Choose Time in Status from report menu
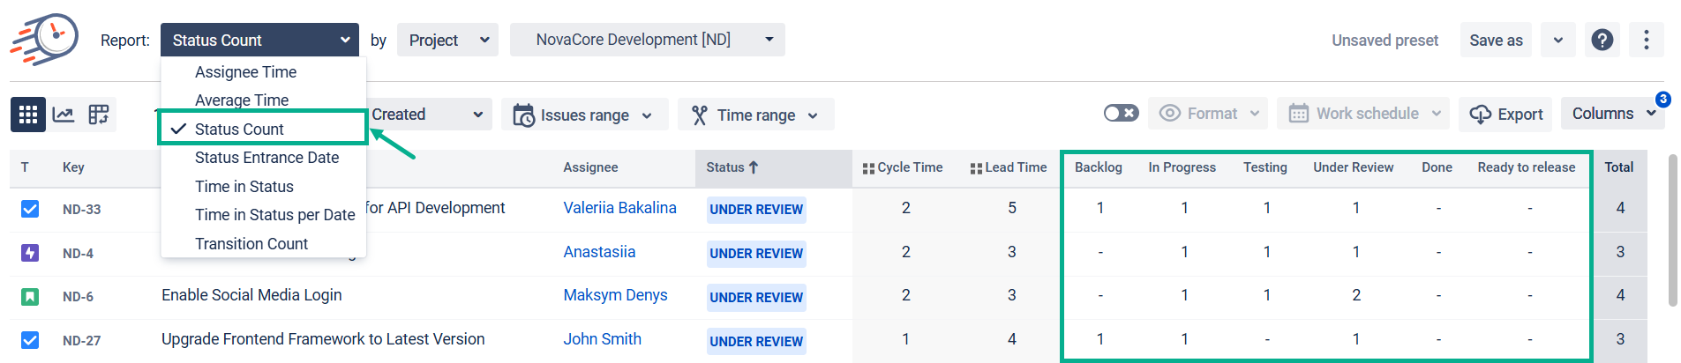This screenshot has height=363, width=1681. coord(244,187)
